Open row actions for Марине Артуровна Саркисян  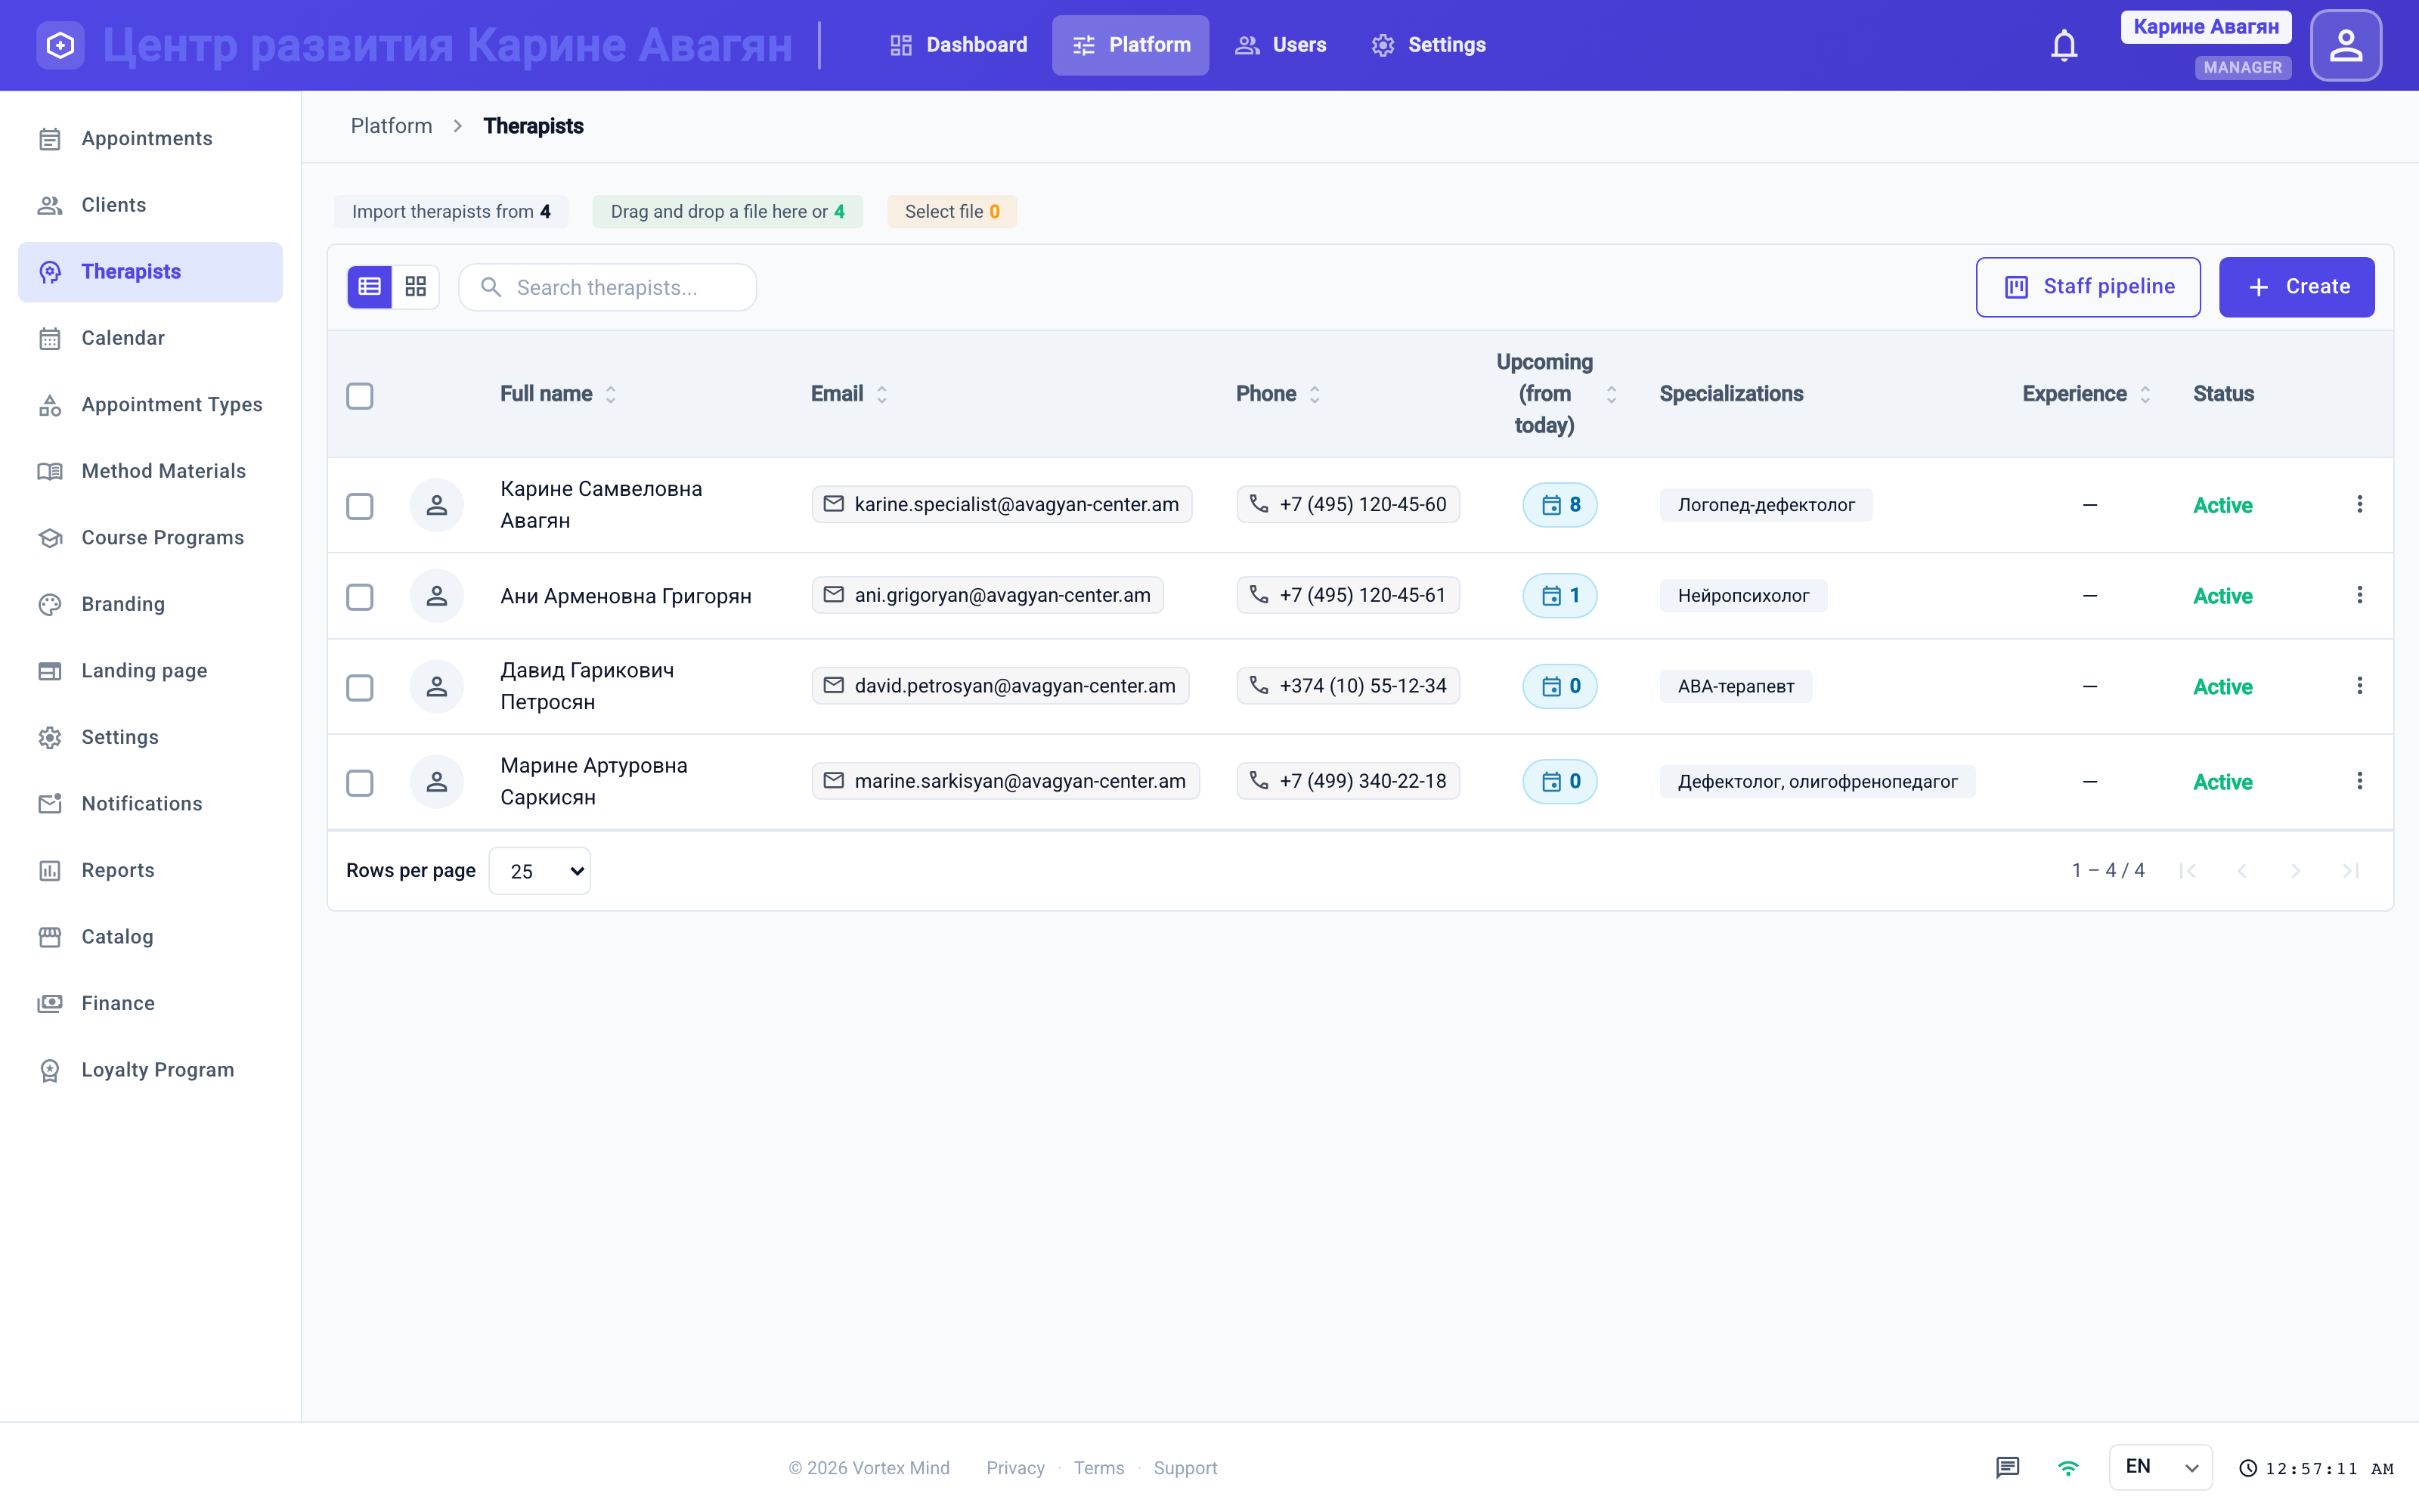pos(2359,781)
